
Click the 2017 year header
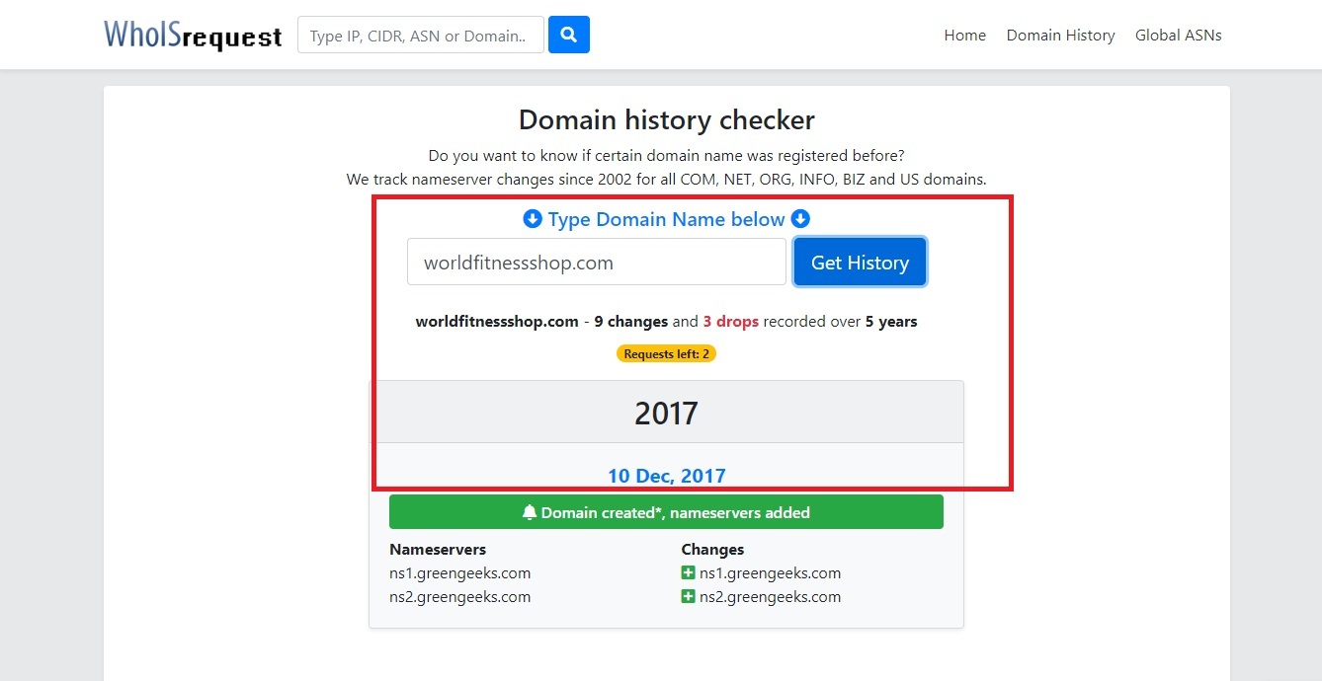[666, 413]
